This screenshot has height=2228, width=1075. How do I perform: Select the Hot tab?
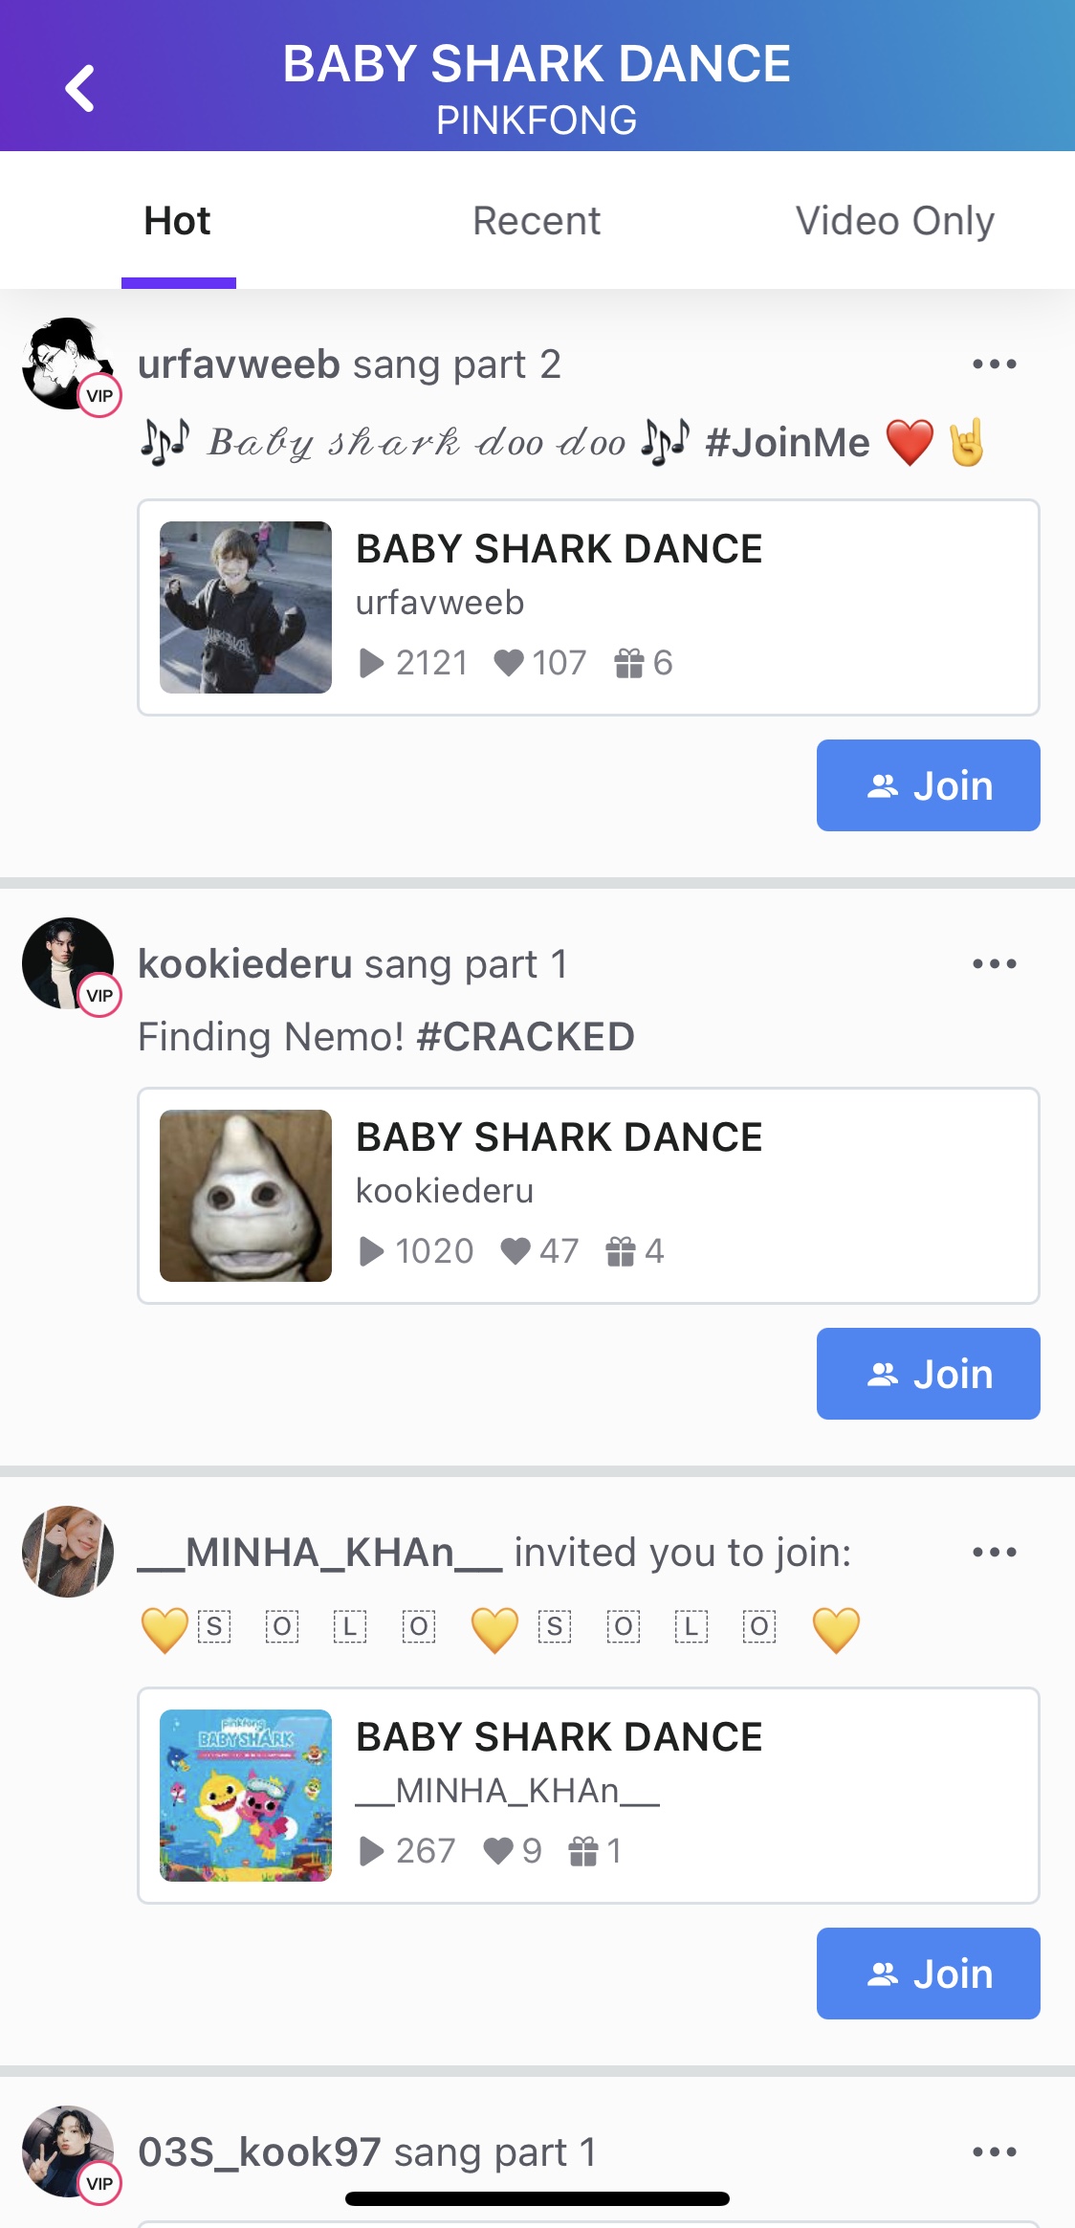178,221
